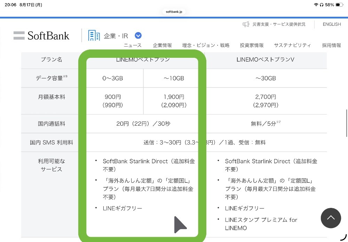This screenshot has width=348, height=242.
Task: Click the page vertical scrollbar
Action: point(347,123)
